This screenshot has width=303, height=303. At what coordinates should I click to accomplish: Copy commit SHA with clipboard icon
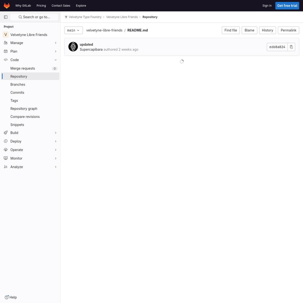(291, 47)
